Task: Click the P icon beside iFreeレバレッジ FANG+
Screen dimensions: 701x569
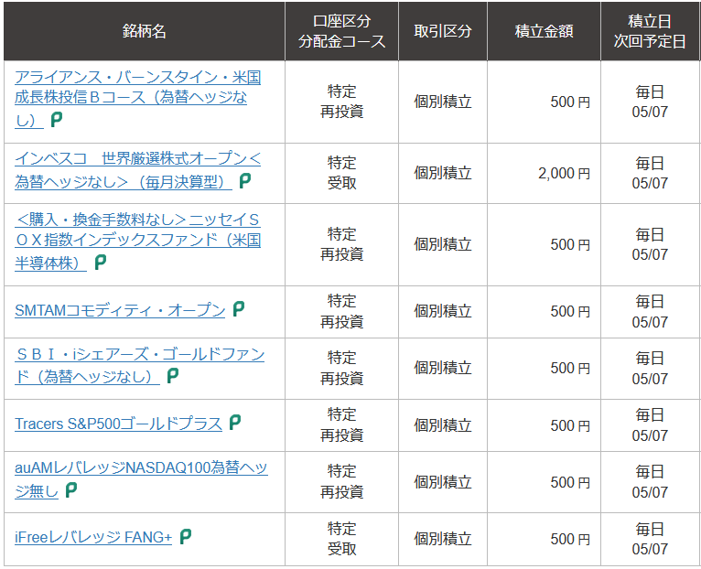Action: point(185,536)
